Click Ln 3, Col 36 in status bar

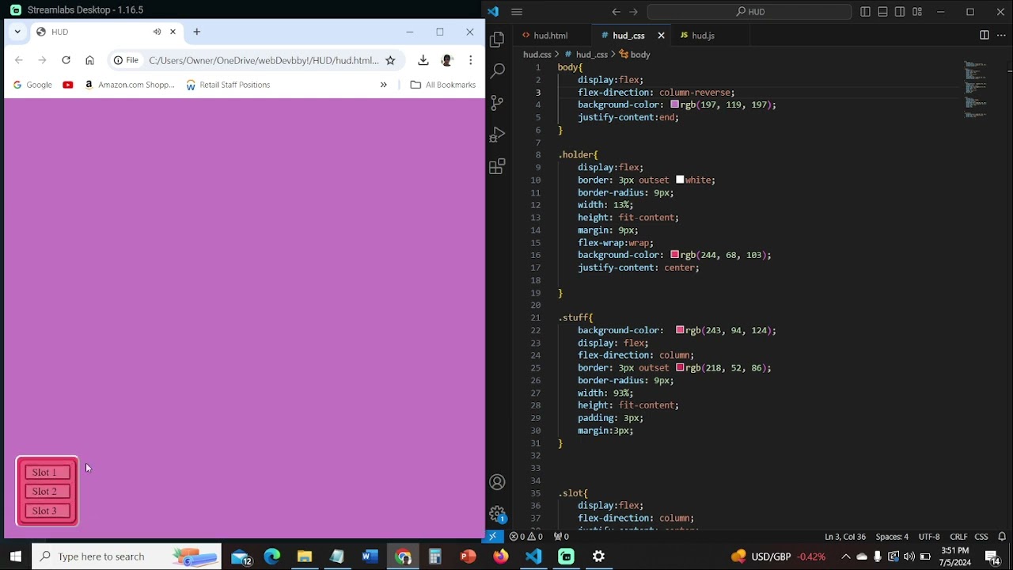coord(844,537)
